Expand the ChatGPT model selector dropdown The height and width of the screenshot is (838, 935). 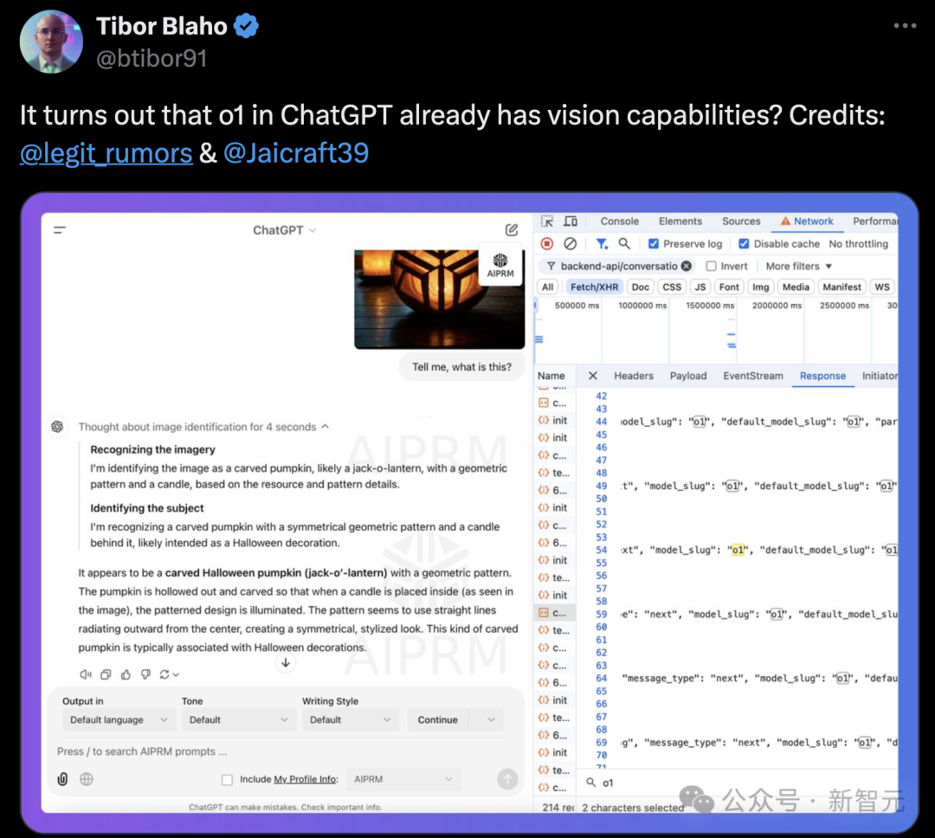284,230
